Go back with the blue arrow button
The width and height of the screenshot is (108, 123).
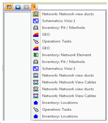coord(18,7)
